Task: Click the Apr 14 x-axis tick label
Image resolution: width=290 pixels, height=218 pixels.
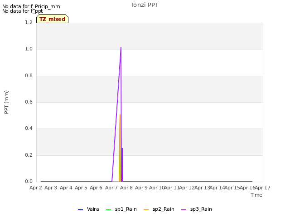Action: point(217,188)
